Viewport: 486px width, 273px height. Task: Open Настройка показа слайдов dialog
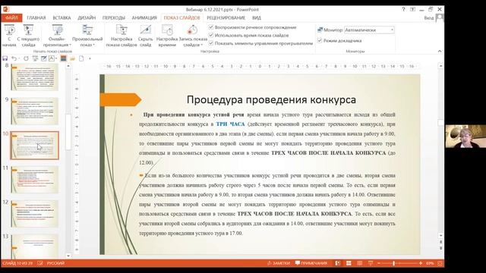[x=121, y=36]
